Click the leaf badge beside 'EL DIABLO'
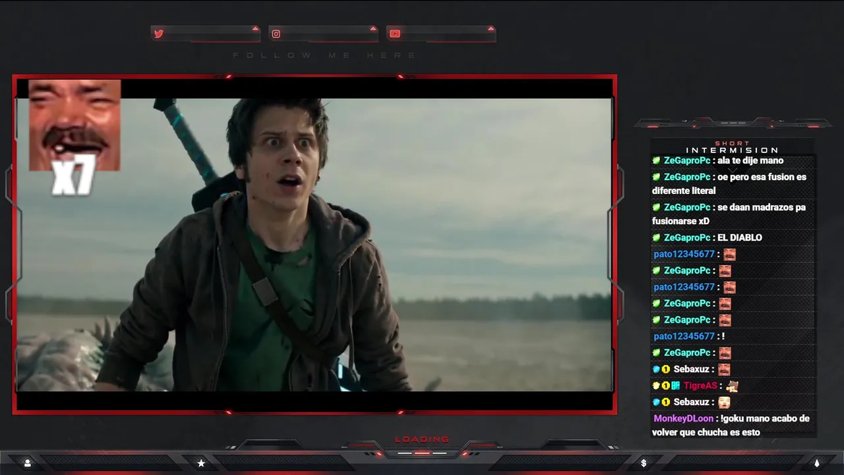 pyautogui.click(x=656, y=237)
